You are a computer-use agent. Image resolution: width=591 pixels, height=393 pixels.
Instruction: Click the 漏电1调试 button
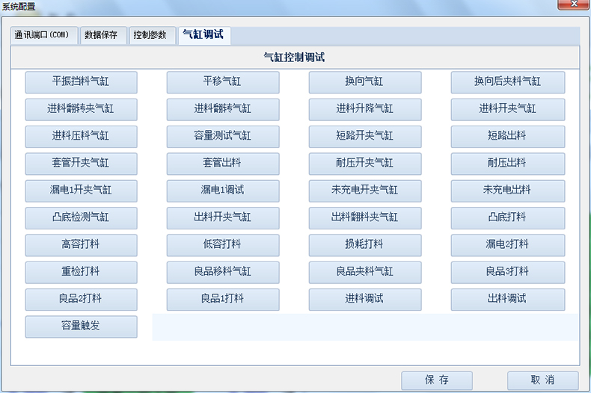click(223, 191)
